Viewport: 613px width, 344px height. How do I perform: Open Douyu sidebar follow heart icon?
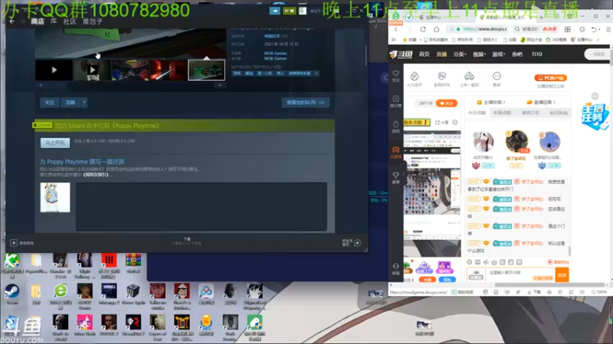coord(395,73)
